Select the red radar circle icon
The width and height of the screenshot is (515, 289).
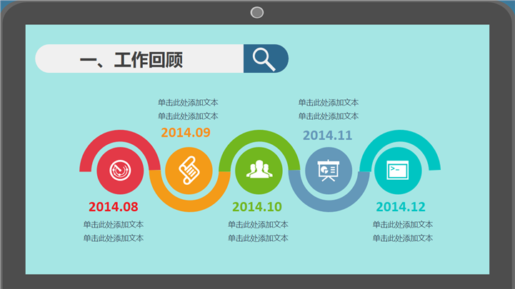click(x=119, y=171)
